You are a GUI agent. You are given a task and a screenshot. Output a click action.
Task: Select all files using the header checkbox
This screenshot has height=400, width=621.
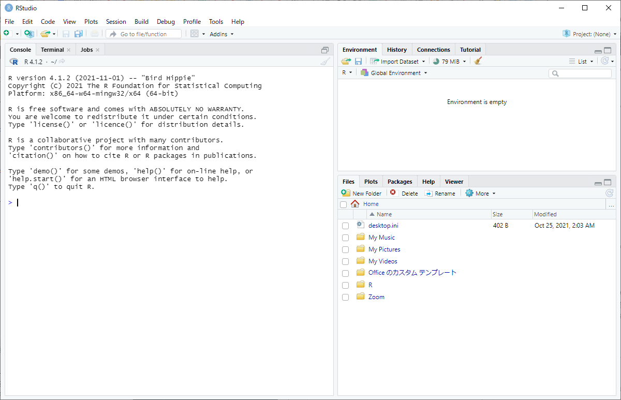[x=343, y=204]
